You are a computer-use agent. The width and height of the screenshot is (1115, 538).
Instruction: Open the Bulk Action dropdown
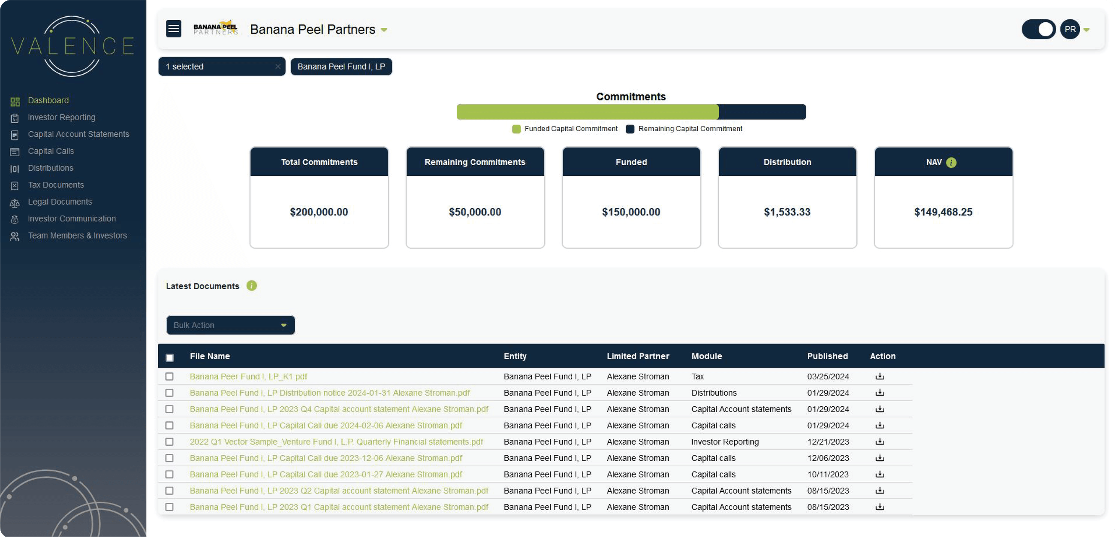(231, 325)
